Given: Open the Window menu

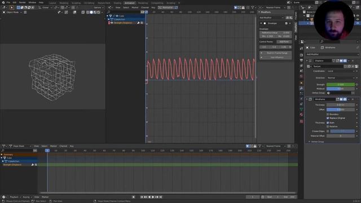Looking at the screenshot, I should (x=32, y=2).
